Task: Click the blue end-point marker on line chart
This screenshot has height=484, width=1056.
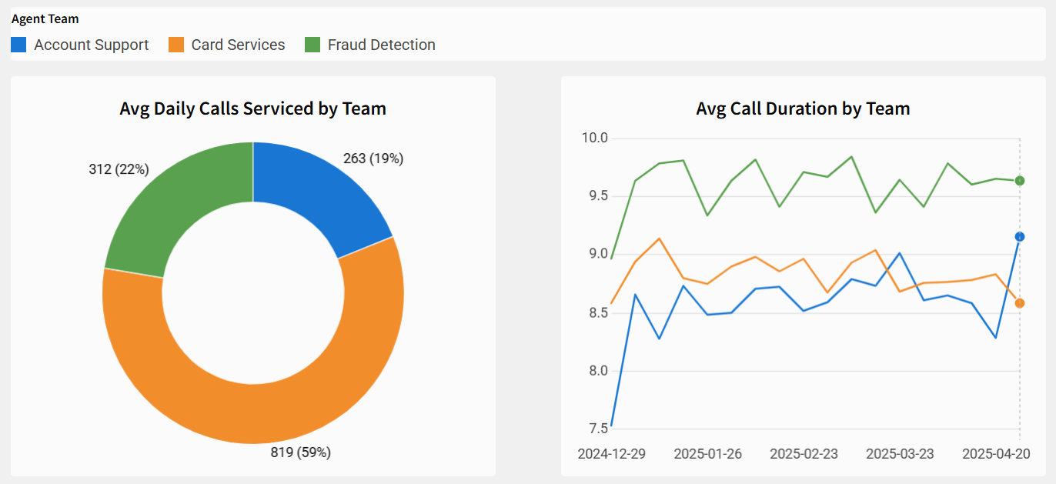Action: pos(1020,237)
